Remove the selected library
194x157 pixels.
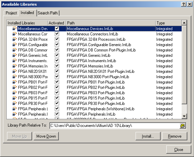175,136
